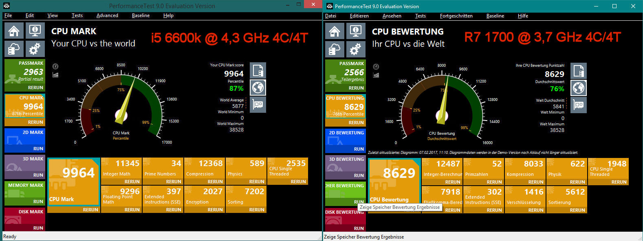The width and height of the screenshot is (643, 241).
Task: Click cloud baseline icon in right window
Action: coord(335,49)
